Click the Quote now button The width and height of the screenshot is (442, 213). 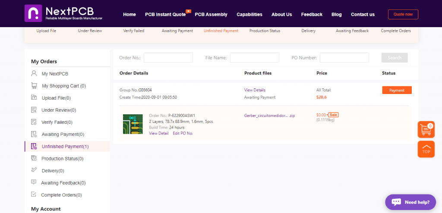coord(403,14)
